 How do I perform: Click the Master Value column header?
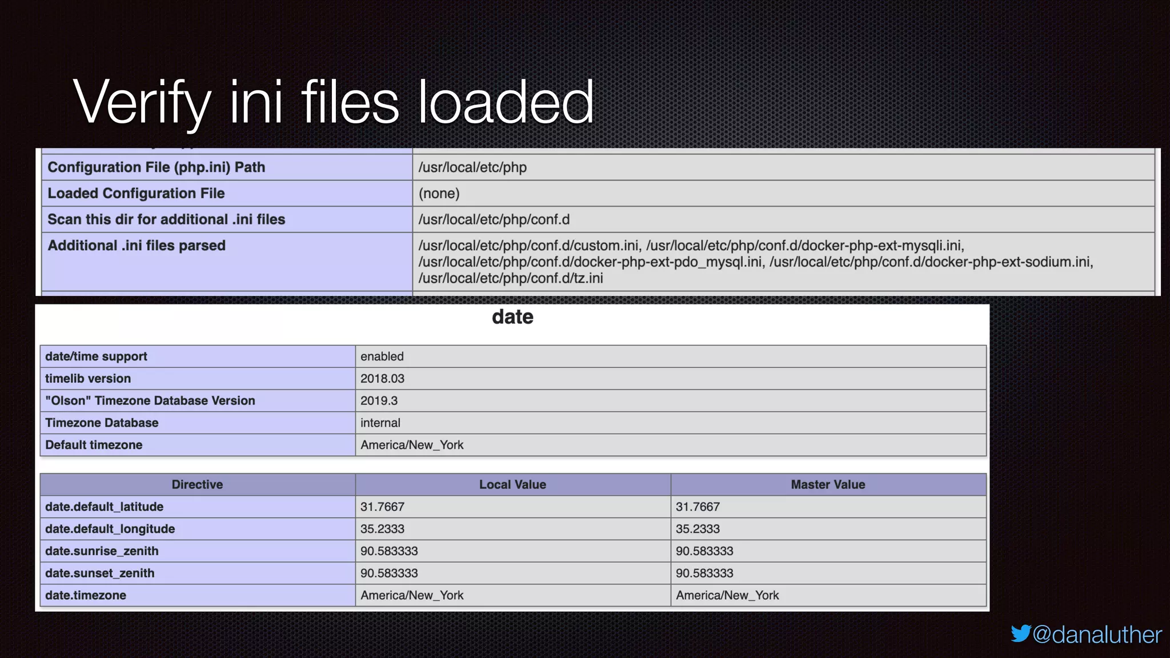tap(828, 484)
